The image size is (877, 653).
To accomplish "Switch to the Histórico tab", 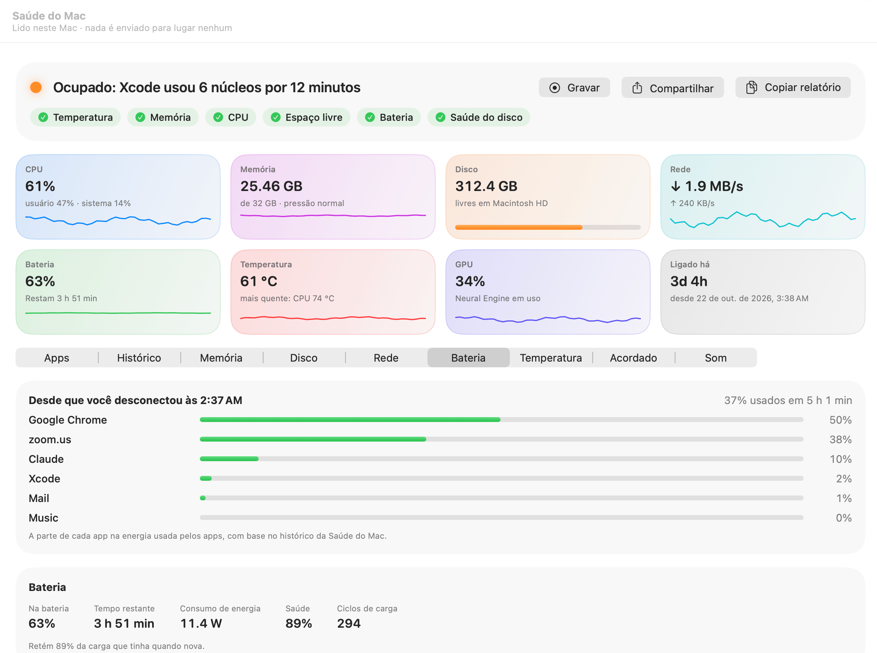I will pos(139,358).
